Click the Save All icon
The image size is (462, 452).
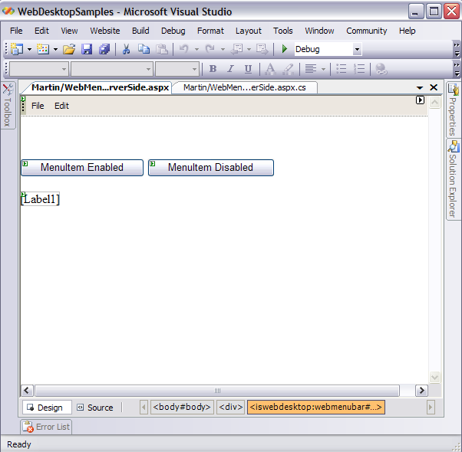pos(104,49)
